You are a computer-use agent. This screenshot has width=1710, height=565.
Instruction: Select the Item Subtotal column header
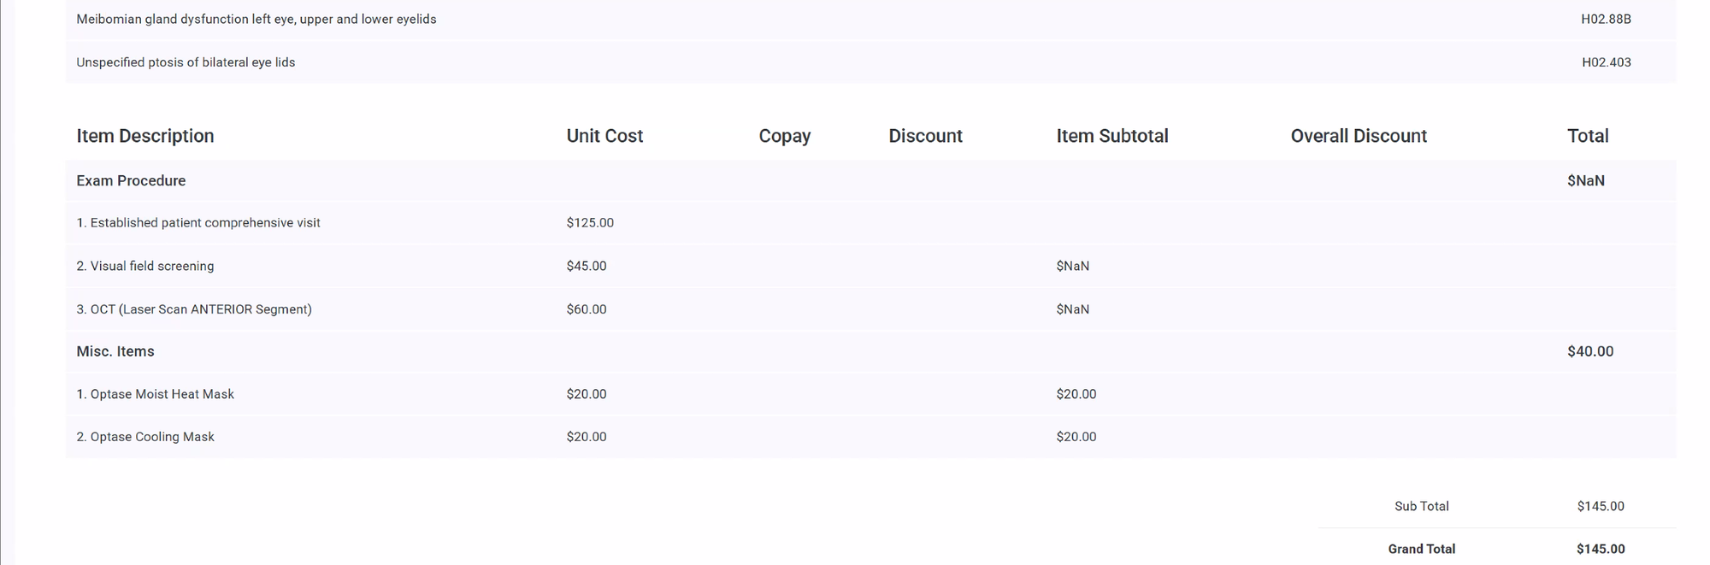pos(1111,136)
